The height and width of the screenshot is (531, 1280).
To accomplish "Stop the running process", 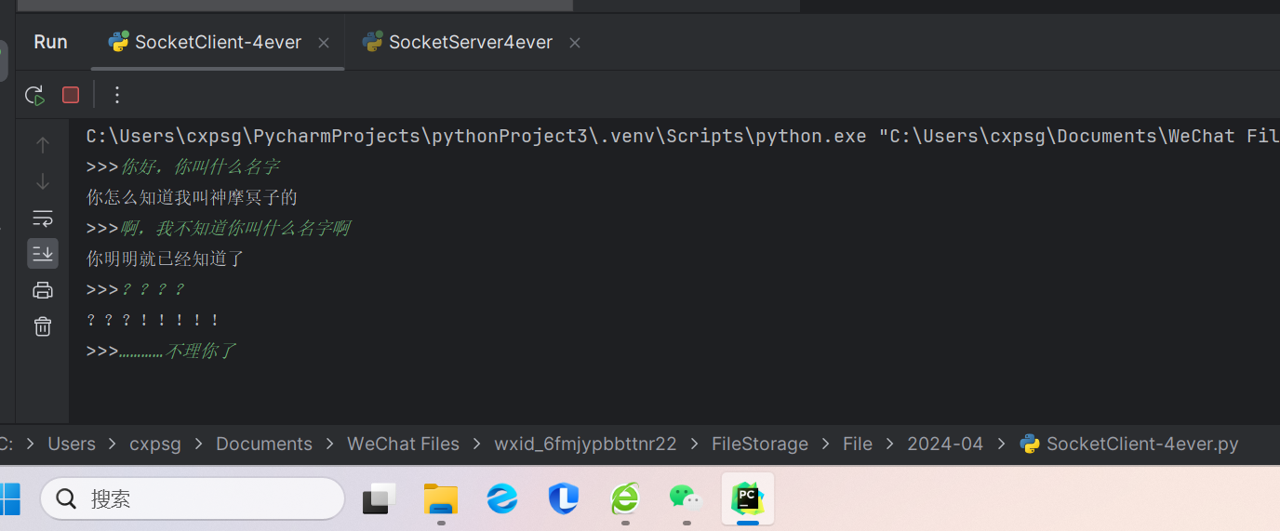I will (71, 95).
